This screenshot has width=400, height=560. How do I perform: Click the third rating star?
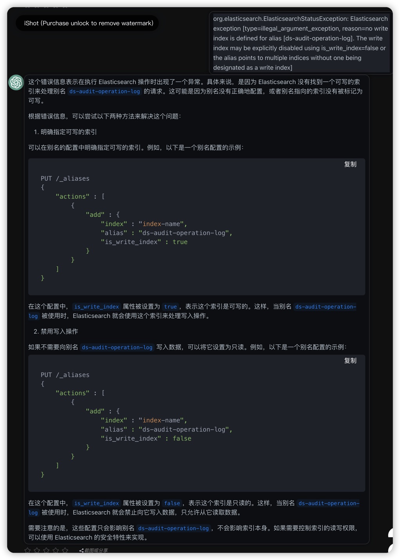(46, 550)
